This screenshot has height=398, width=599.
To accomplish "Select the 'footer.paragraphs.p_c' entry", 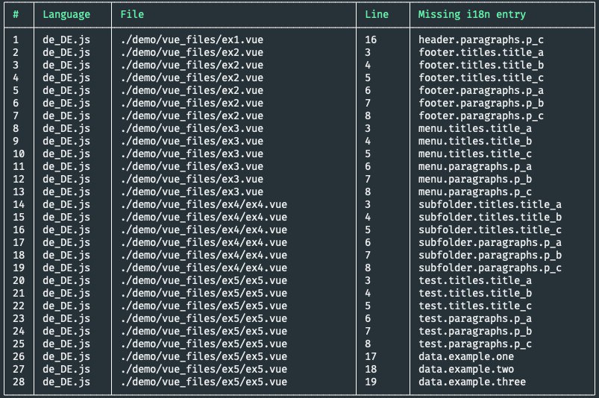I will [x=481, y=116].
